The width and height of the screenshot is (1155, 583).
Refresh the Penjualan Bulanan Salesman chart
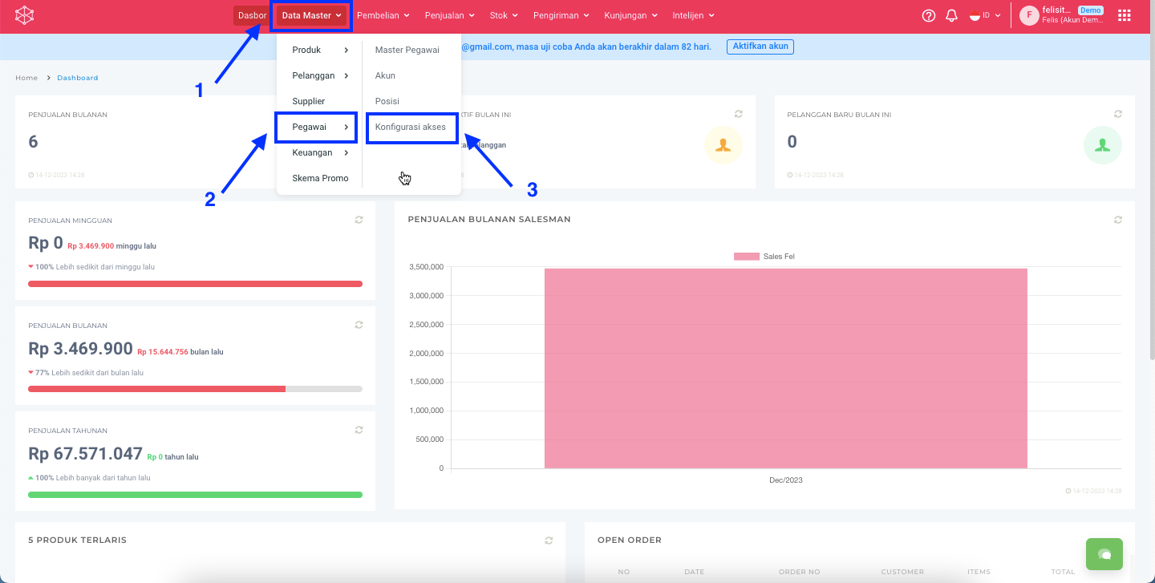(x=1118, y=220)
